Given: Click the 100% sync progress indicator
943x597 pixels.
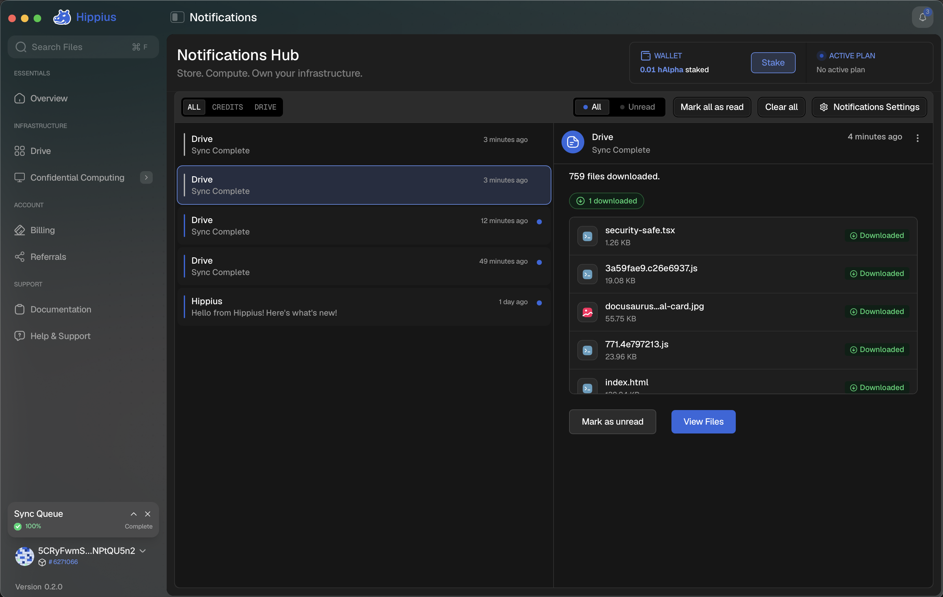Looking at the screenshot, I should [x=33, y=526].
